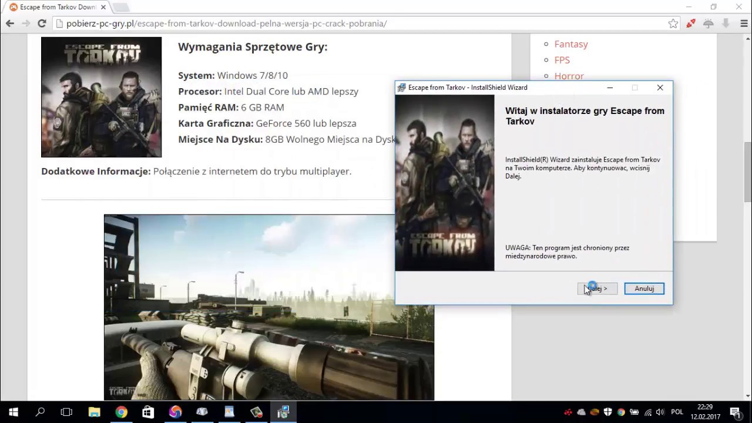Image resolution: width=752 pixels, height=423 pixels.
Task: Click the Escape from Tarkov cover thumbnail
Action: point(101,97)
